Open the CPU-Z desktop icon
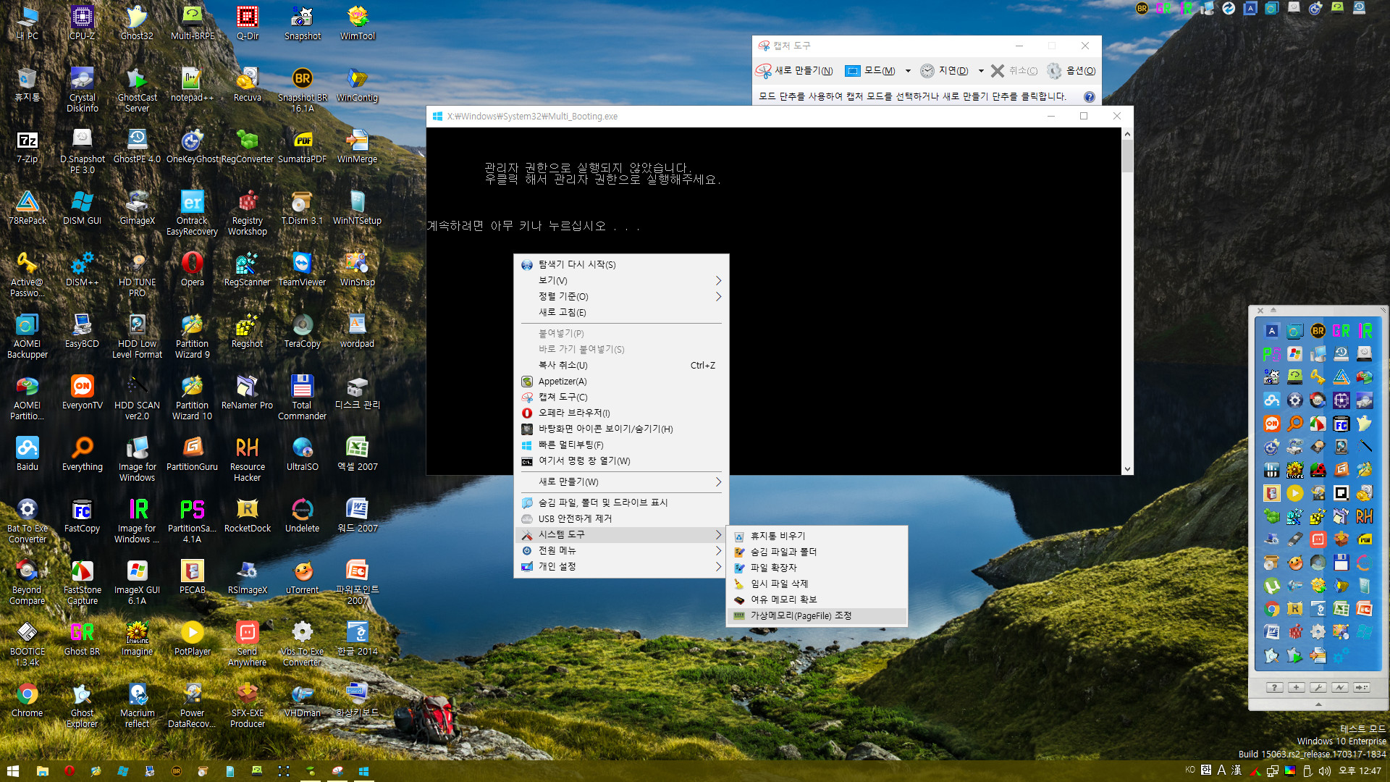The image size is (1390, 782). [x=82, y=22]
